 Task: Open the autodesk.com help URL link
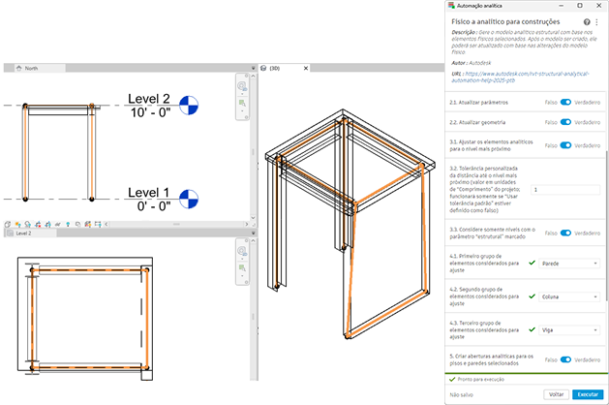(520, 77)
